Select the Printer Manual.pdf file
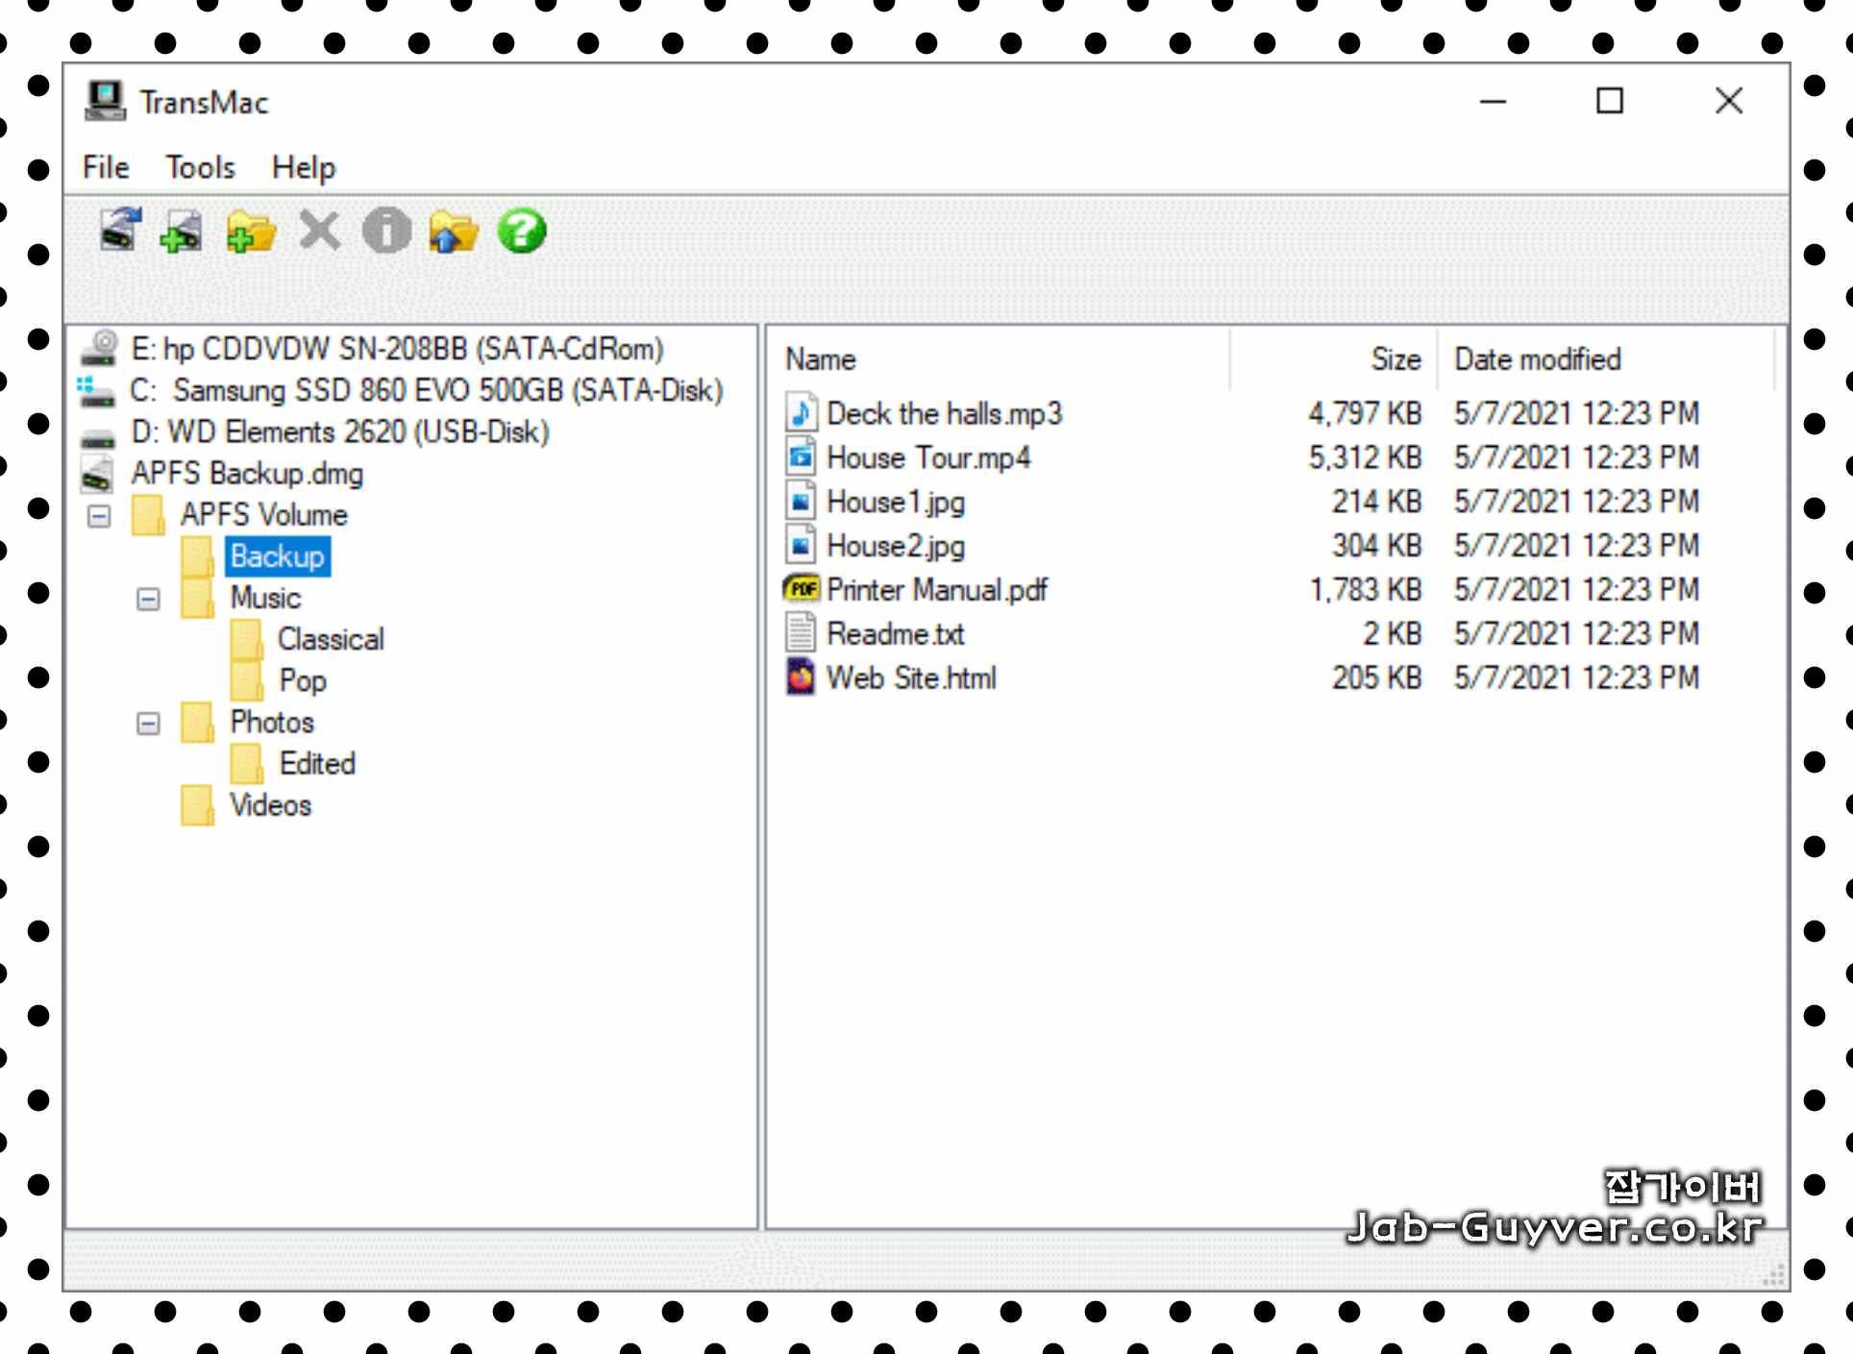1853x1354 pixels. click(936, 589)
